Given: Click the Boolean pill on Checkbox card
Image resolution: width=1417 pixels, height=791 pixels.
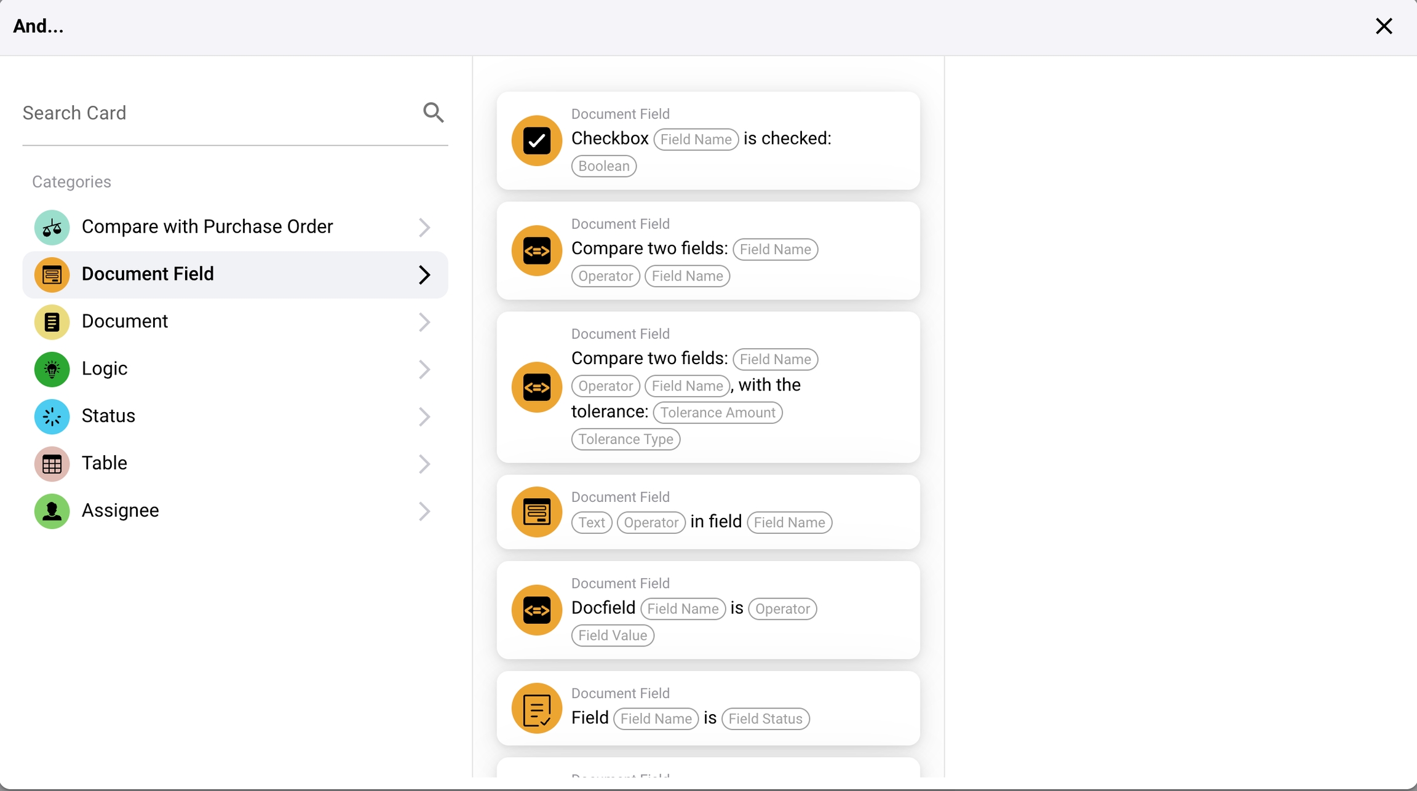Looking at the screenshot, I should point(603,166).
